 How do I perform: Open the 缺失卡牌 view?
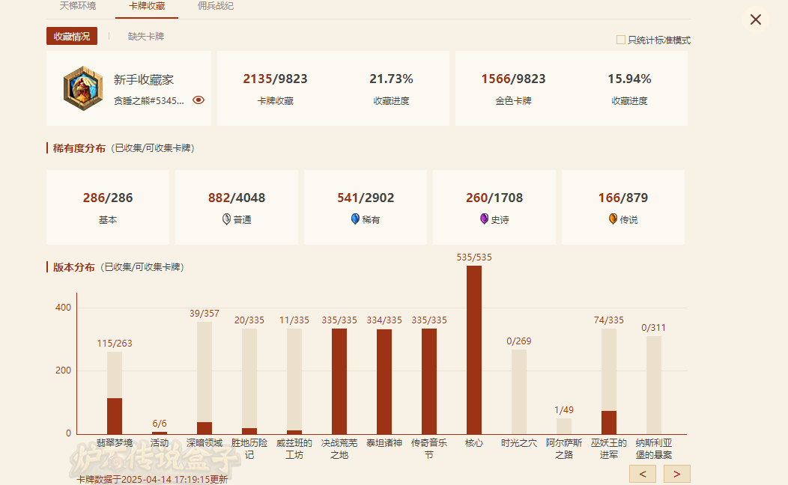click(x=146, y=36)
